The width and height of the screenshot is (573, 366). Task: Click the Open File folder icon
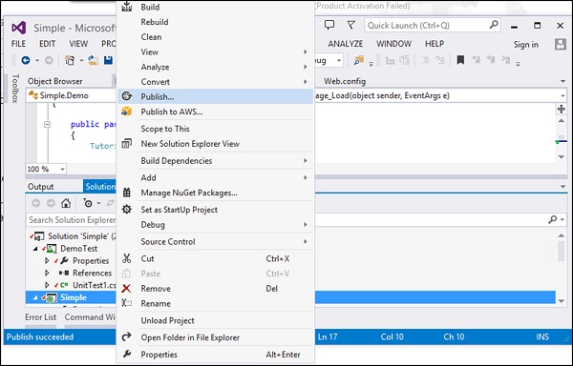pos(94,60)
